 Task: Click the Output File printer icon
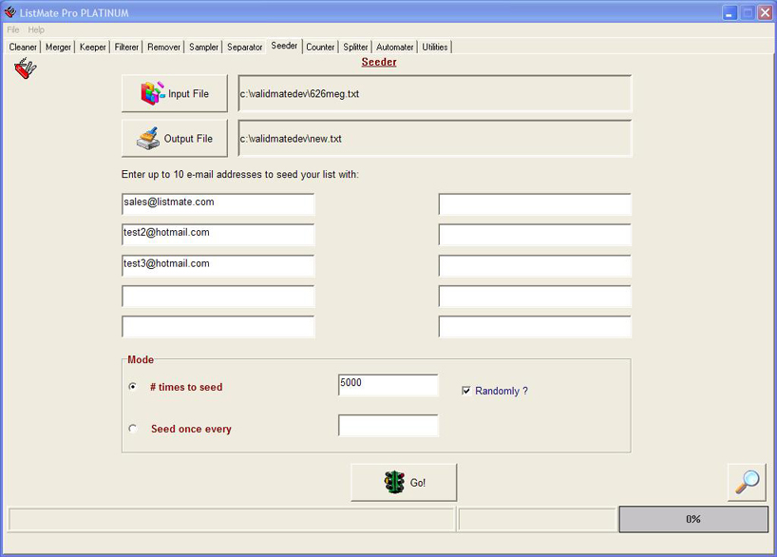pos(148,139)
